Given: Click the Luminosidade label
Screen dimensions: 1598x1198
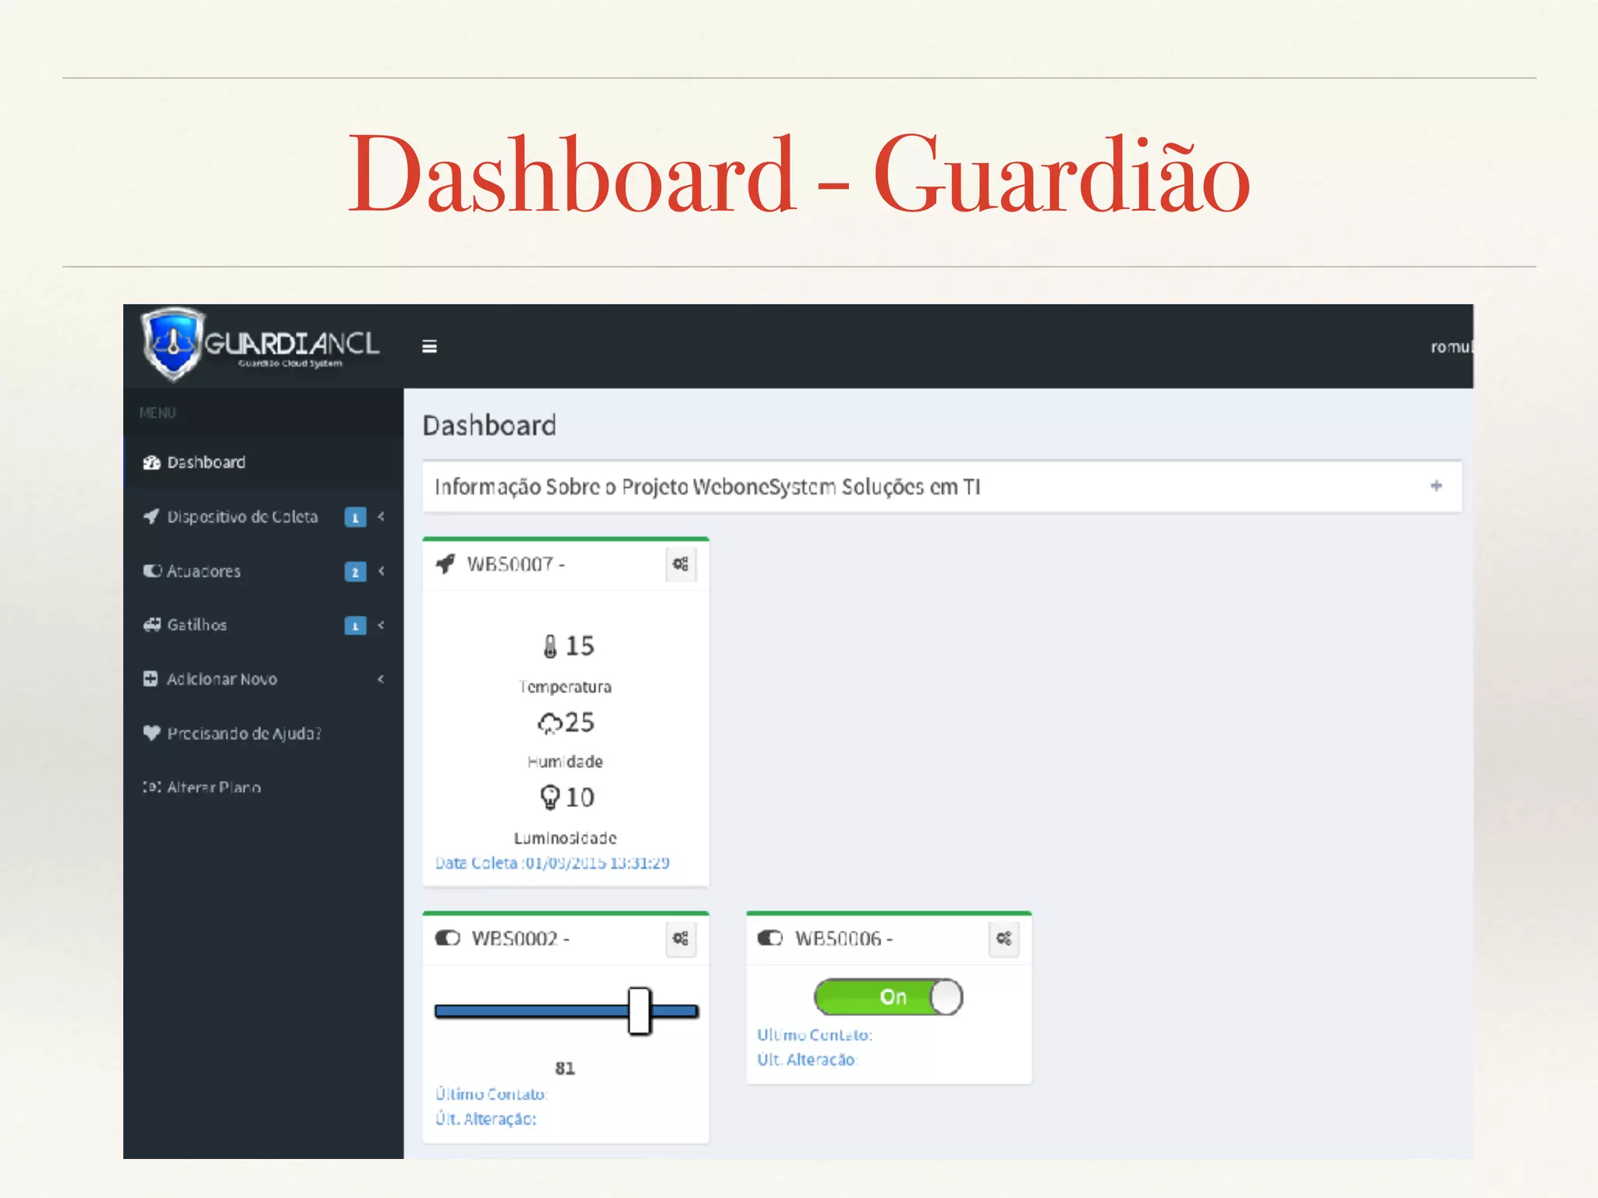Looking at the screenshot, I should (565, 838).
